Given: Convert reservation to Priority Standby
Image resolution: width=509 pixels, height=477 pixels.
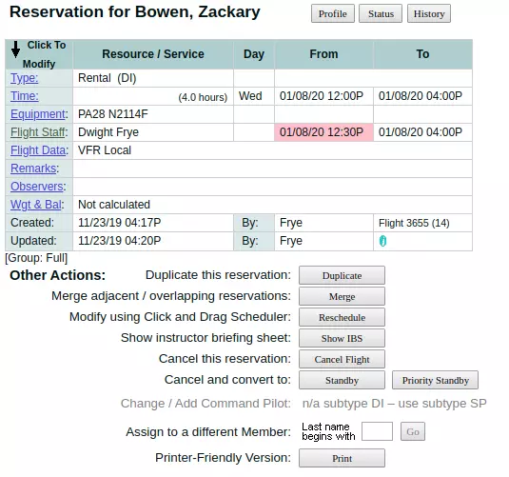Looking at the screenshot, I should (x=435, y=380).
